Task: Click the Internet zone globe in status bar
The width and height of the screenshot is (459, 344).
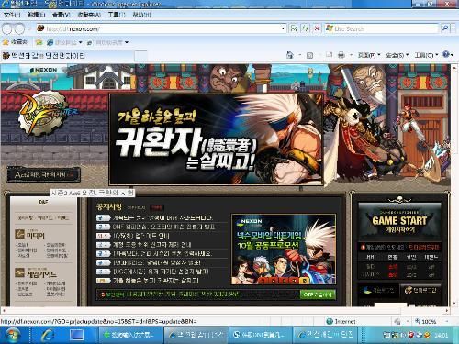Action: click(330, 321)
